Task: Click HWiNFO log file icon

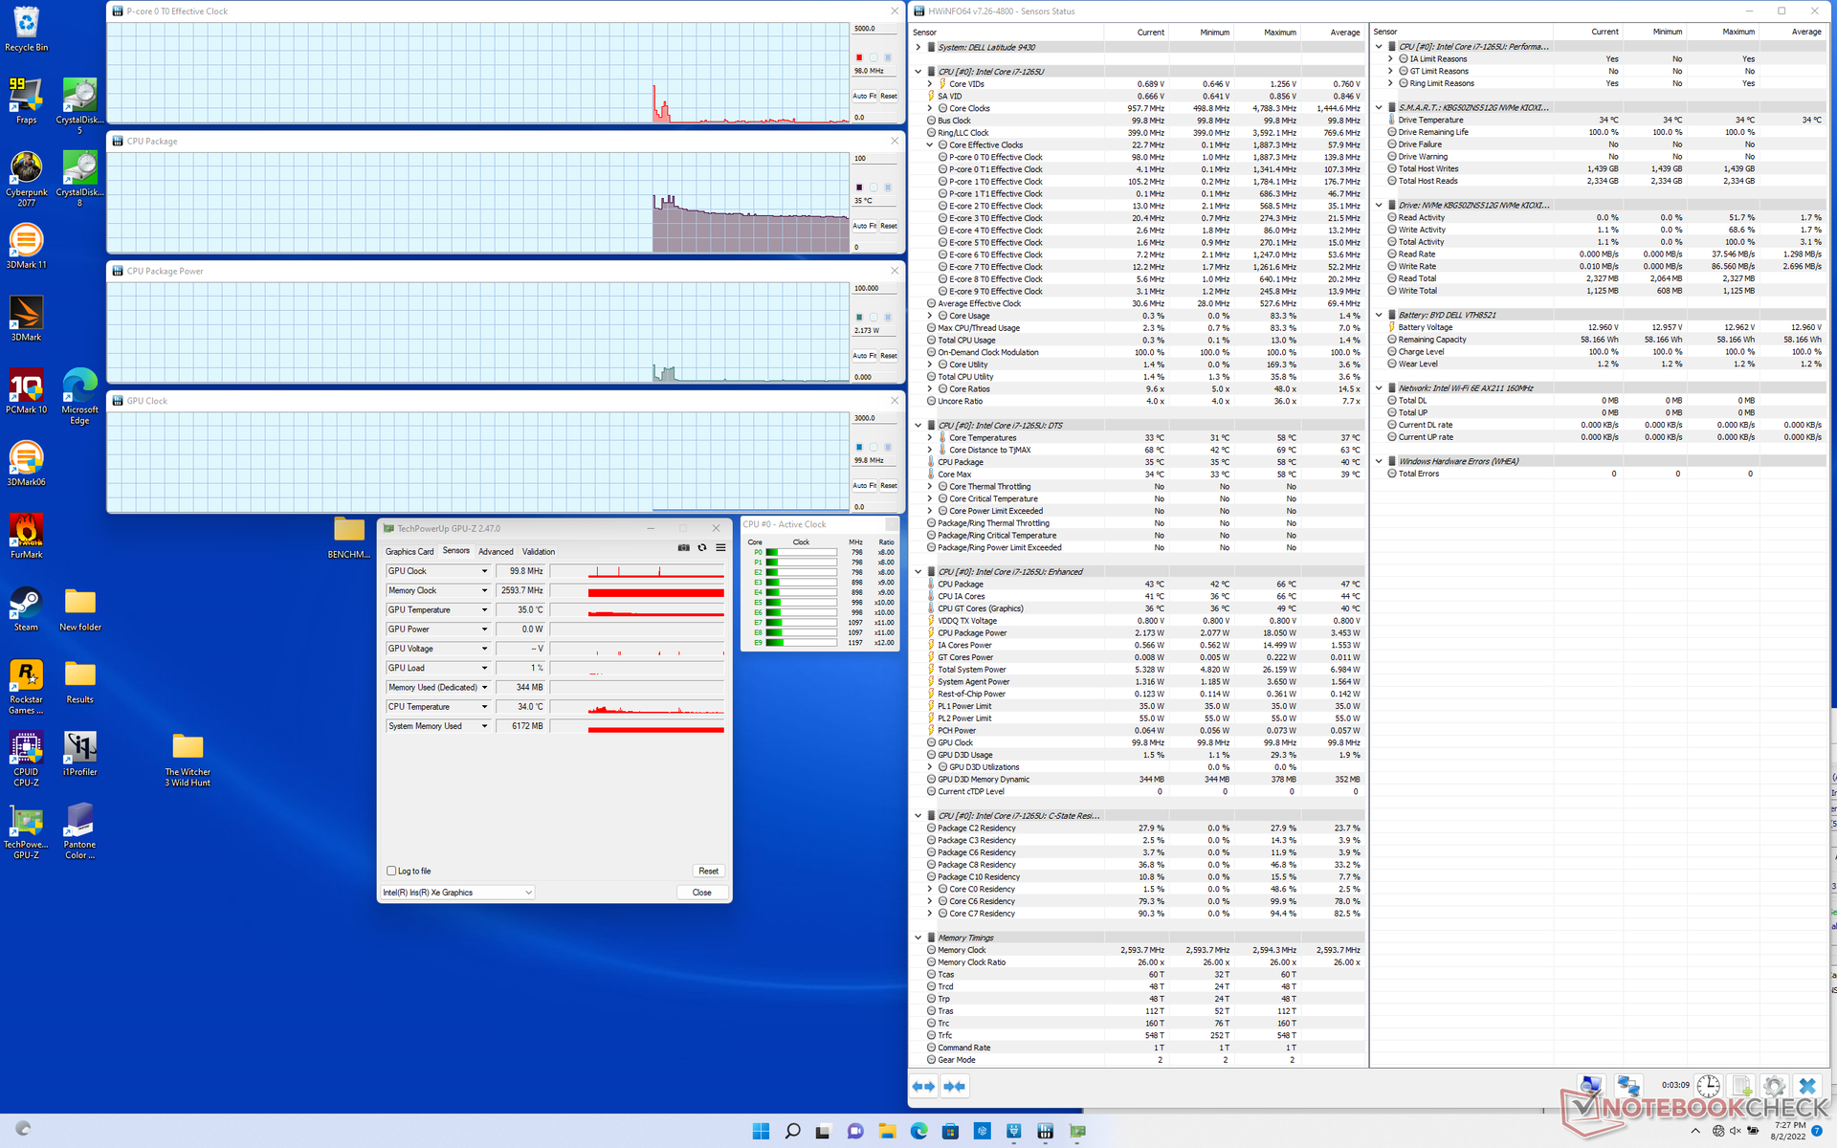Action: click(1741, 1086)
